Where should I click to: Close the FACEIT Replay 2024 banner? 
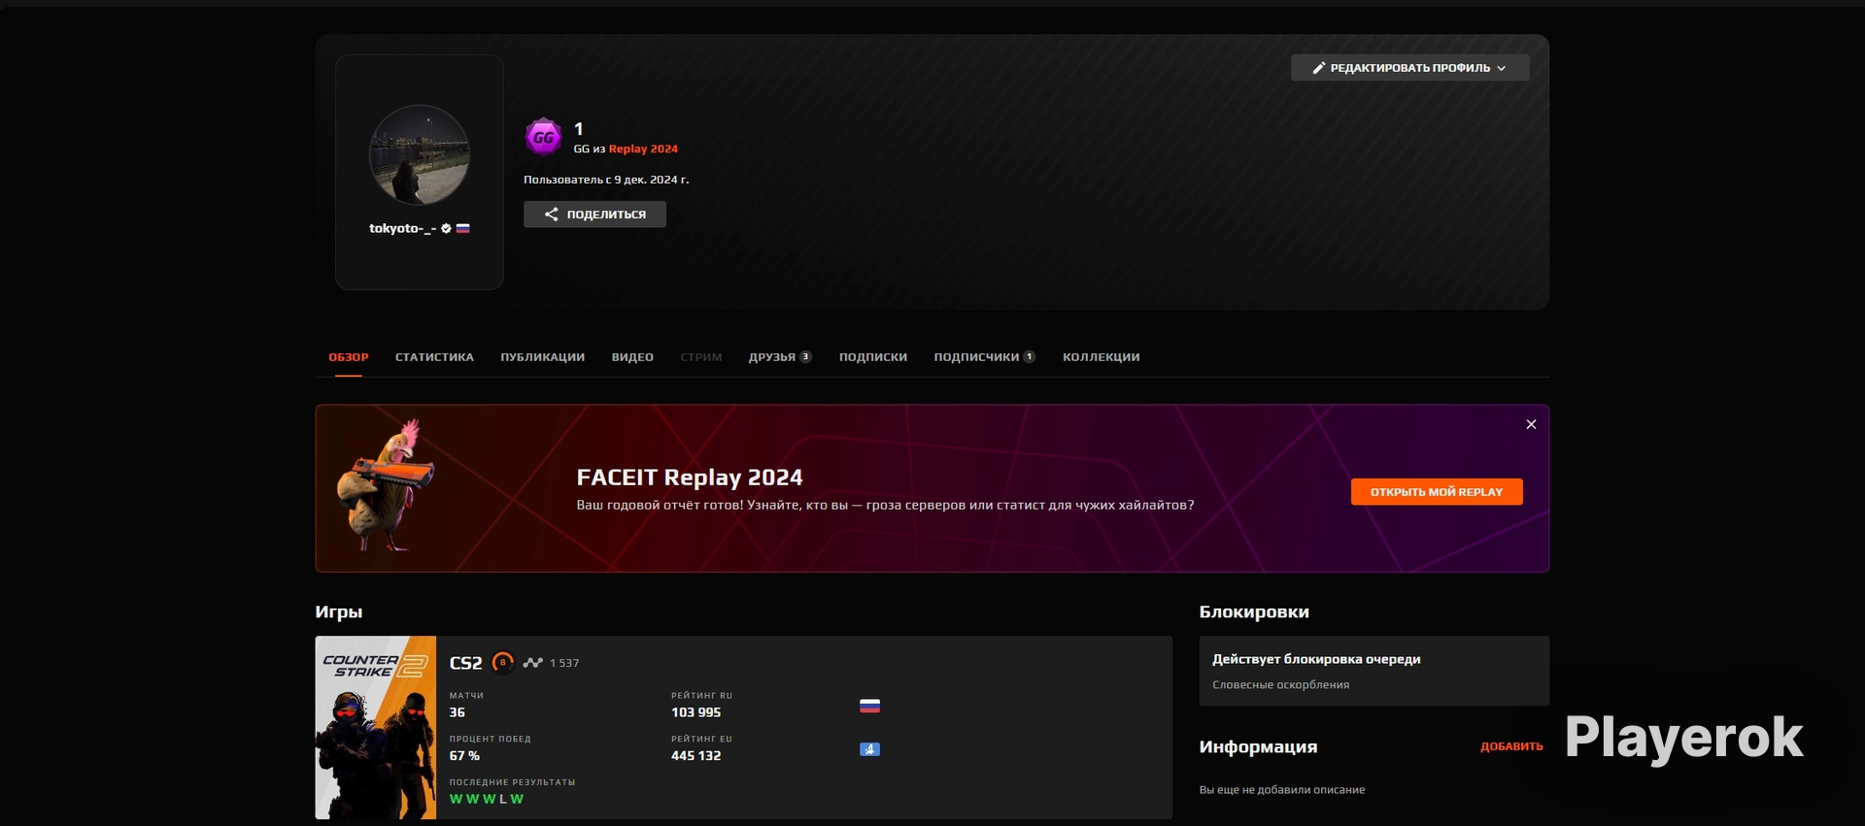click(x=1531, y=424)
